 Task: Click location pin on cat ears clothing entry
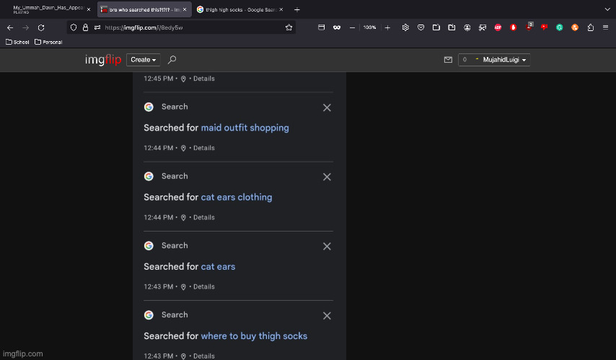(x=183, y=218)
